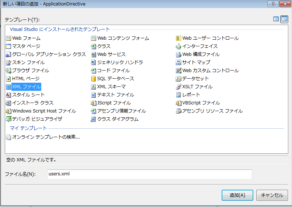Viewport: 292px width, 207px height.
Task: Click the 'Web フォーム' label text
Action: [26, 38]
